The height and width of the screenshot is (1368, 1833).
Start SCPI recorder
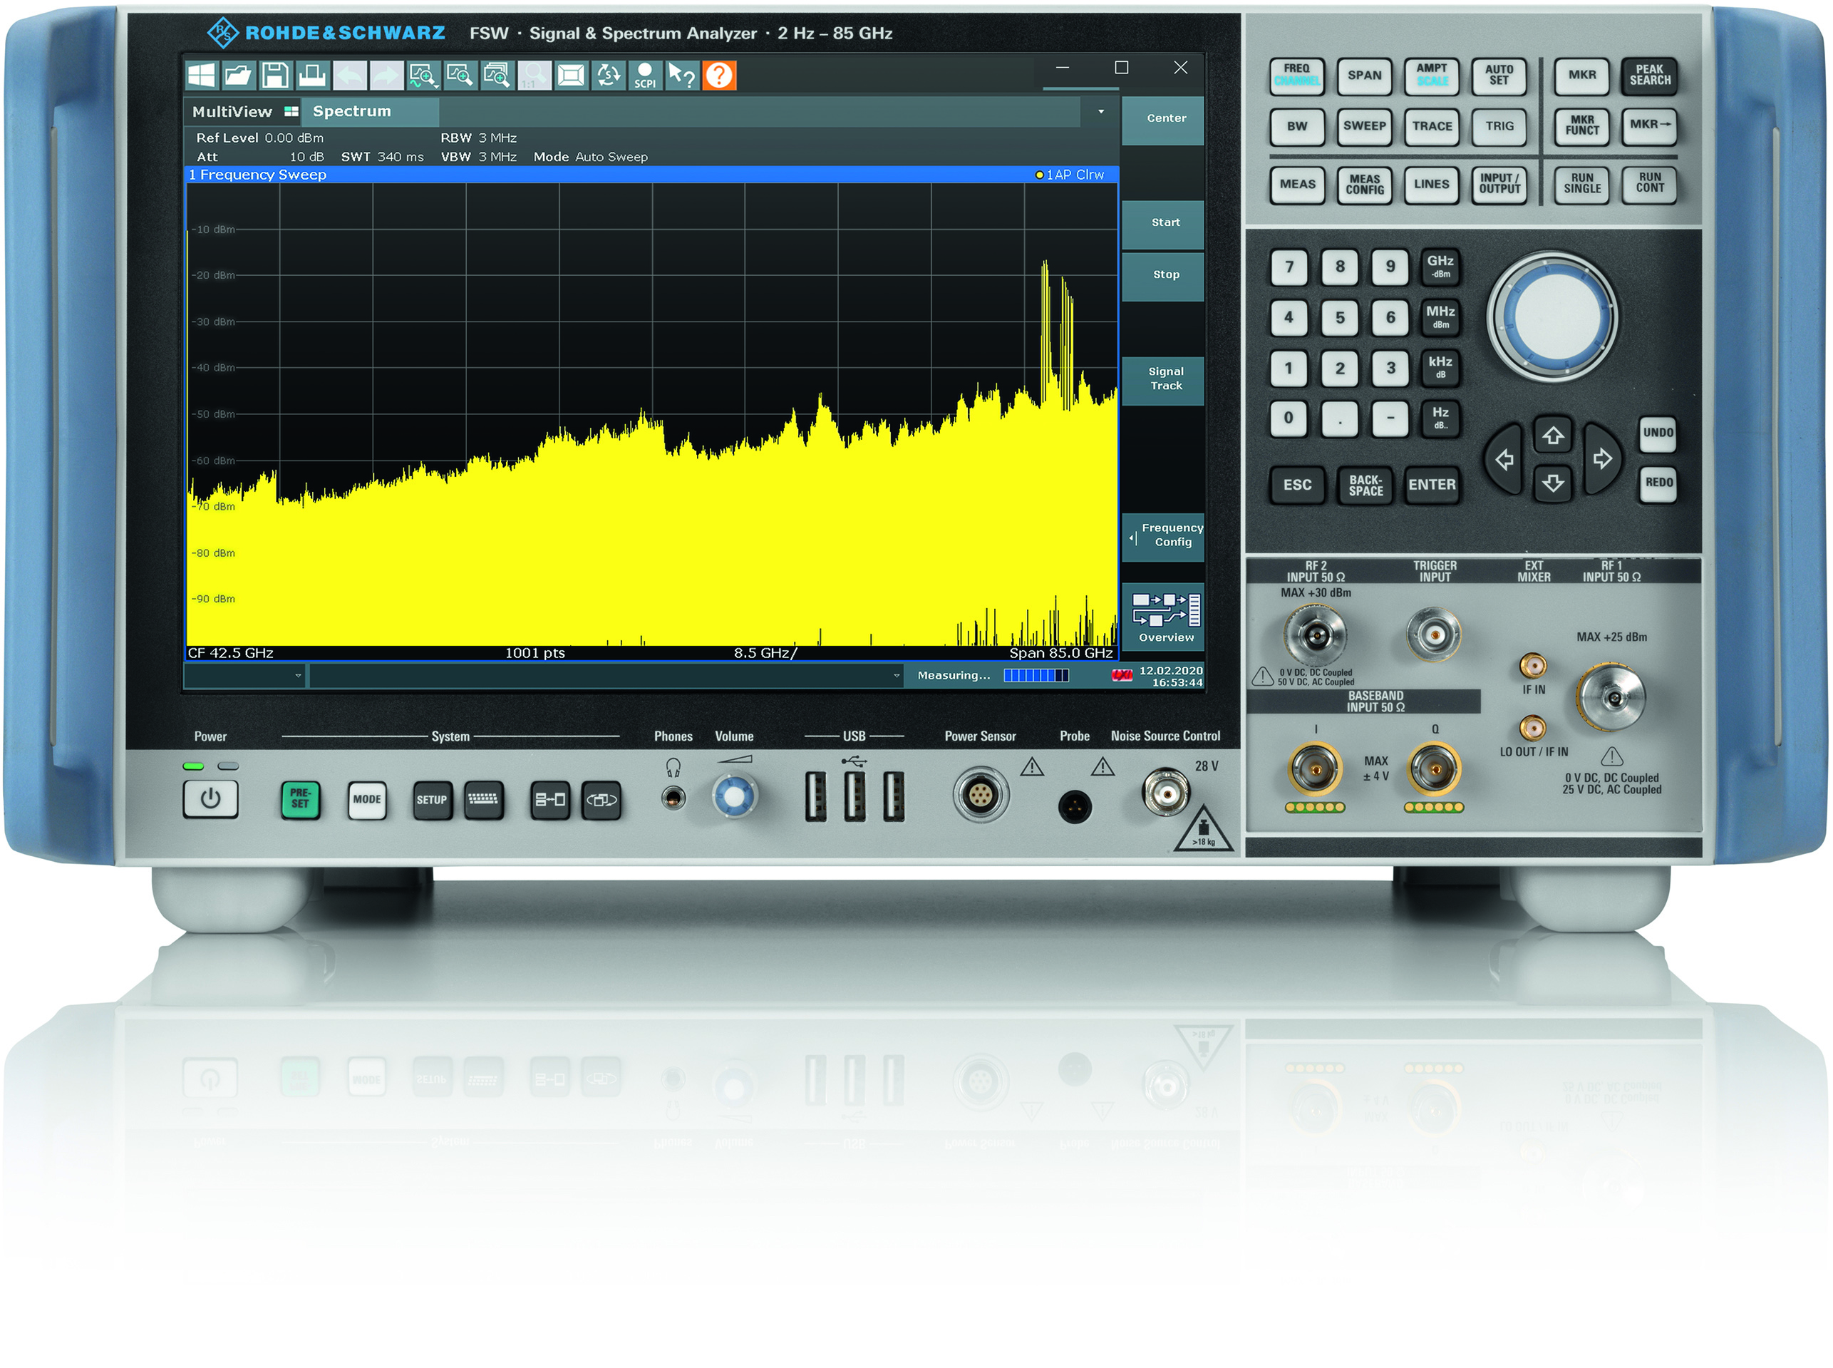(x=645, y=76)
